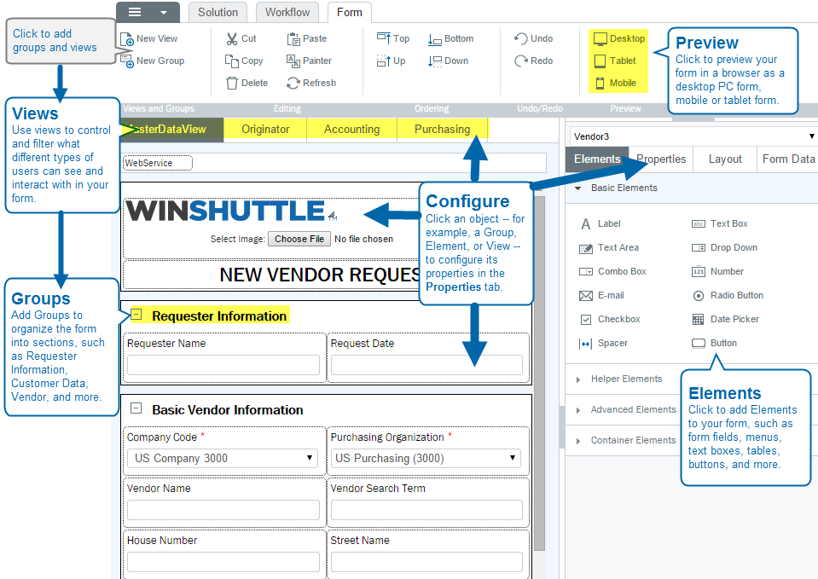Image resolution: width=818 pixels, height=579 pixels.
Task: Select the Painter tool icon
Action: click(293, 61)
